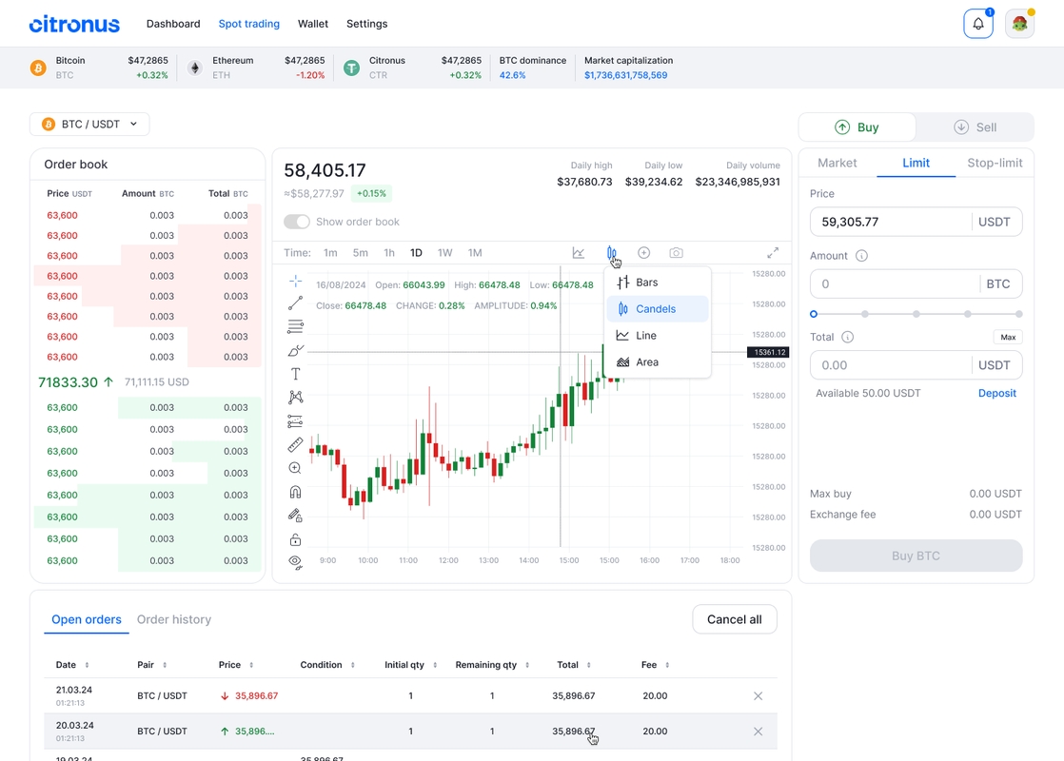1064x761 pixels.
Task: Expand chart to fullscreen
Action: click(x=773, y=253)
